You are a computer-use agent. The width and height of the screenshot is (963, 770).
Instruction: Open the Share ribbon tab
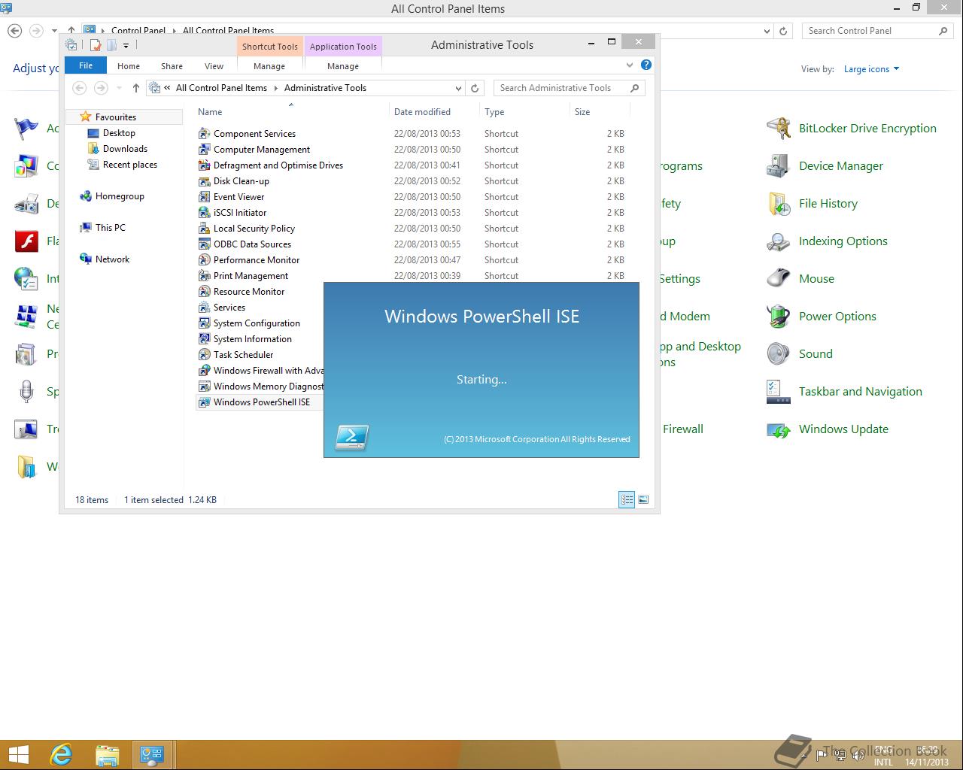coord(172,66)
